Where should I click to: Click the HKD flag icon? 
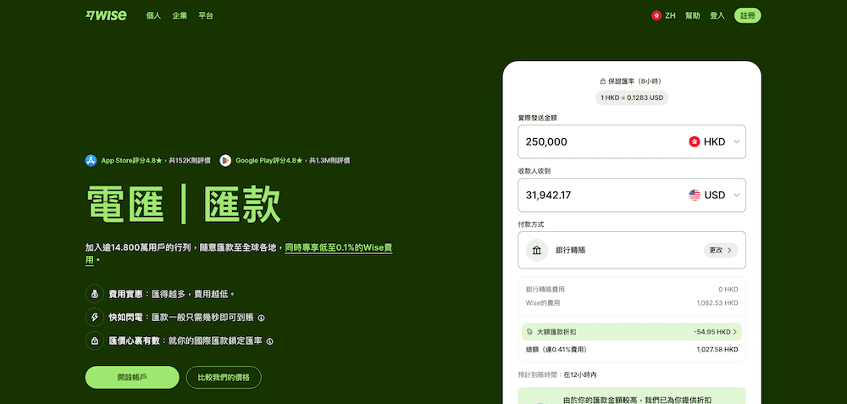(x=695, y=141)
